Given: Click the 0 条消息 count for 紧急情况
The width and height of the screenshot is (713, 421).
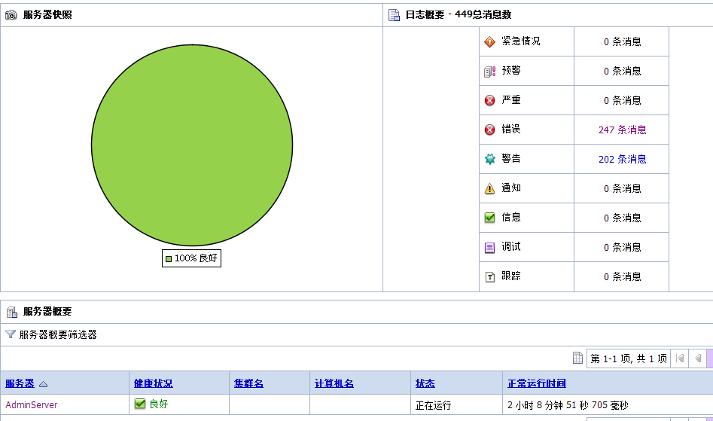Looking at the screenshot, I should point(622,42).
